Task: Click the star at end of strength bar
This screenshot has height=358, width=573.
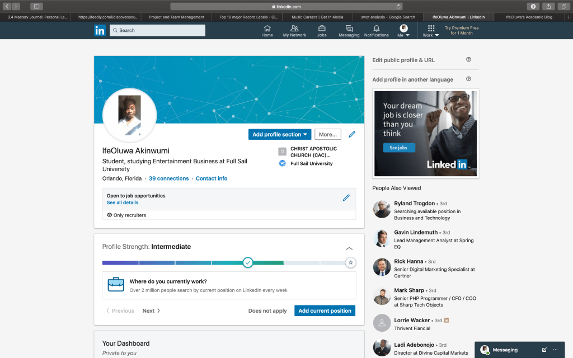Action: click(x=350, y=262)
